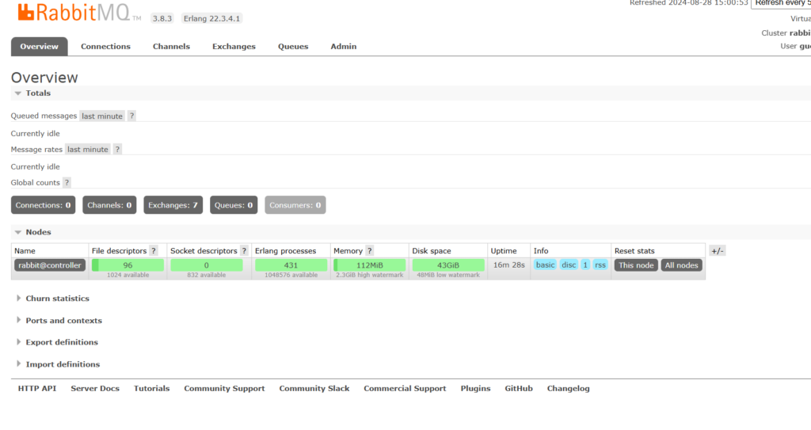
Task: Click the Exchanges: 7 count button
Action: (x=173, y=205)
